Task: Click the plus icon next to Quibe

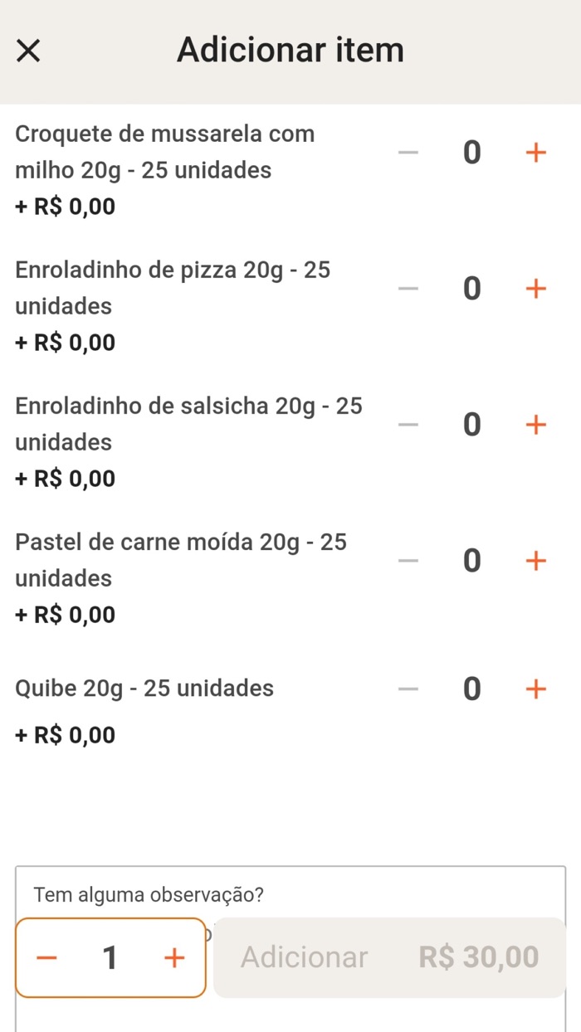Action: click(x=536, y=689)
